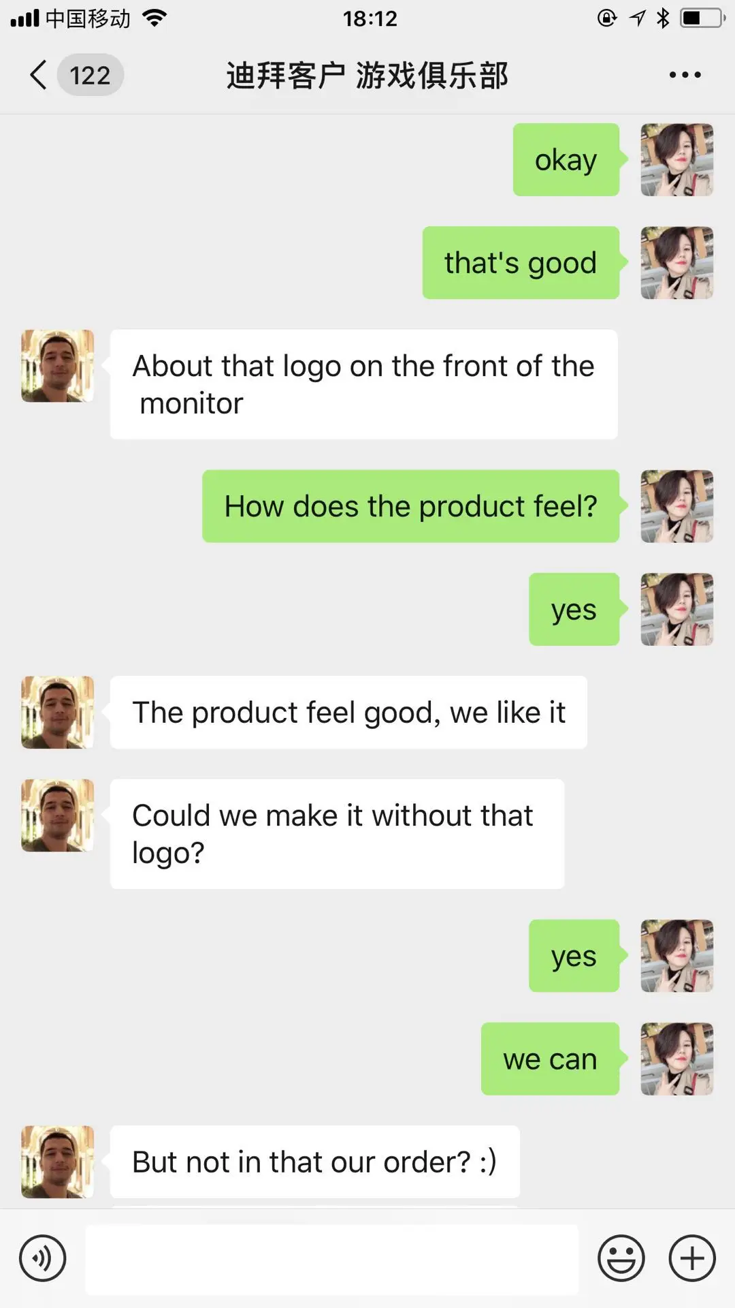The width and height of the screenshot is (735, 1308).
Task: Select the 'How does the product feel?' bubble
Action: 411,506
